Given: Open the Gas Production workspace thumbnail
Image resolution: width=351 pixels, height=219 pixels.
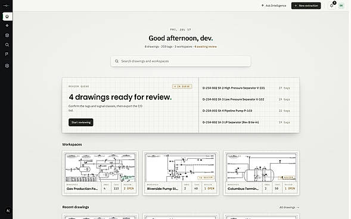Looking at the screenshot, I should (x=100, y=168).
